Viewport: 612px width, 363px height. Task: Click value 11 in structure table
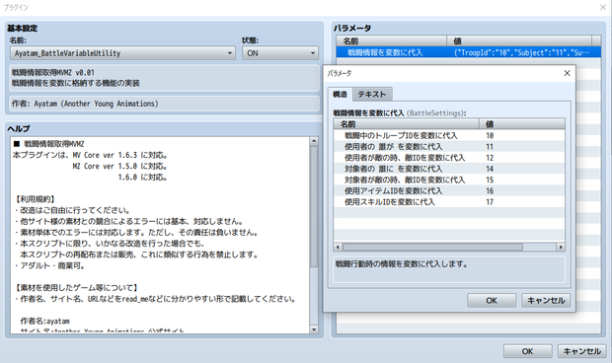click(490, 147)
